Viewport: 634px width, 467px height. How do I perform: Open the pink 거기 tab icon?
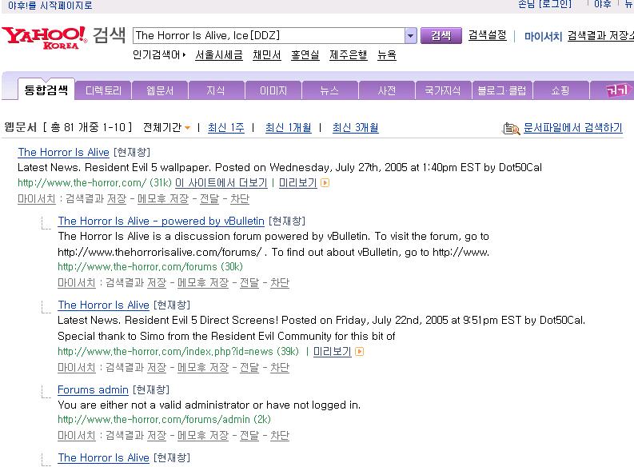[616, 90]
